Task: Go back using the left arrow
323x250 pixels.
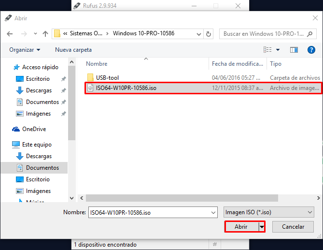Action: (10, 34)
